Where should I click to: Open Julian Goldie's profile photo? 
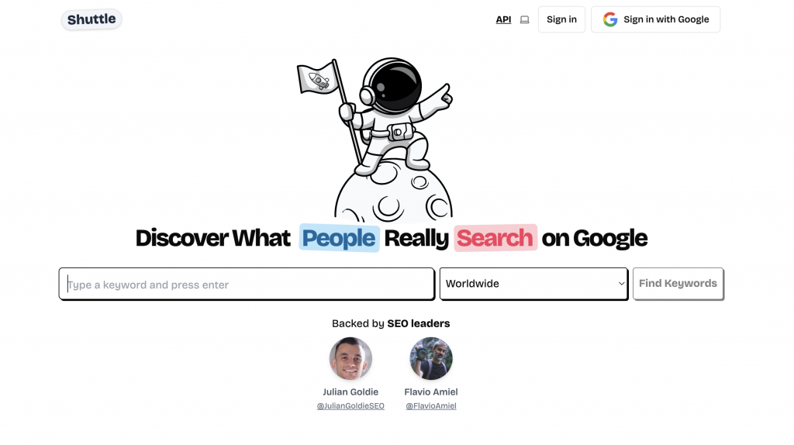[350, 358]
